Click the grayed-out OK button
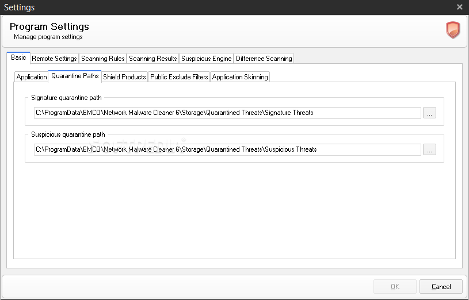This screenshot has height=300, width=469. click(x=395, y=287)
